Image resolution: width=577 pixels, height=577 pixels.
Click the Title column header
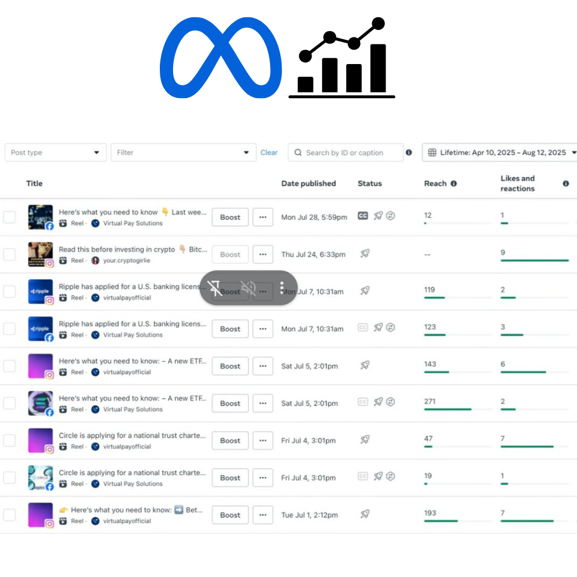(x=35, y=183)
